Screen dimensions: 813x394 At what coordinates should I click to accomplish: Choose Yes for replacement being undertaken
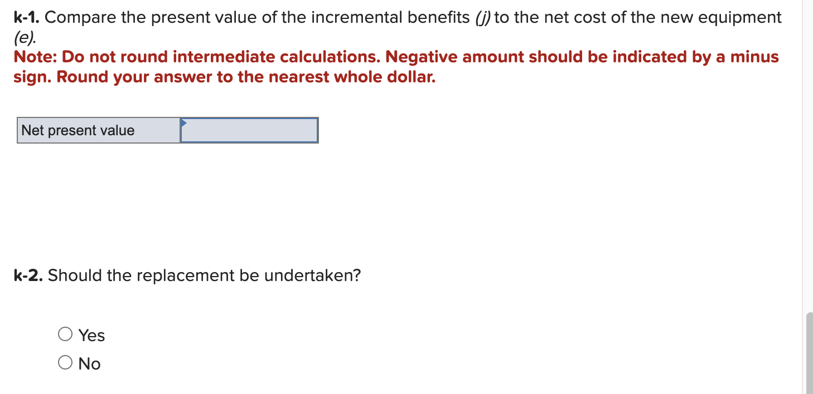coord(65,333)
